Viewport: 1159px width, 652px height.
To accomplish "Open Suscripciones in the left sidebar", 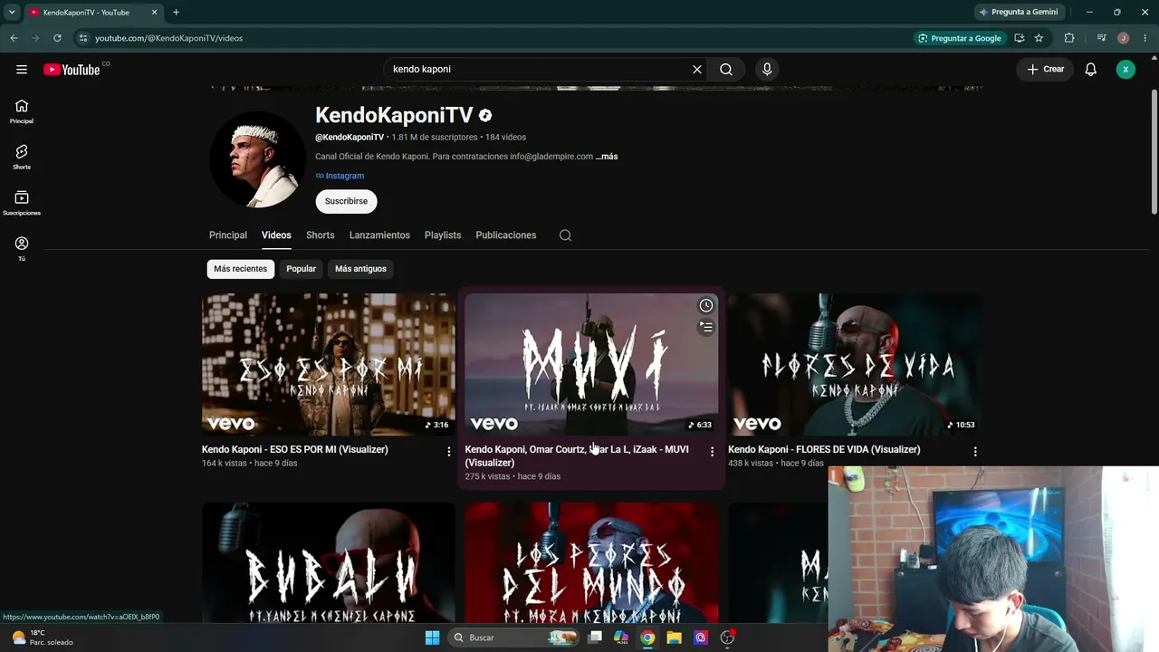I will pos(22,204).
